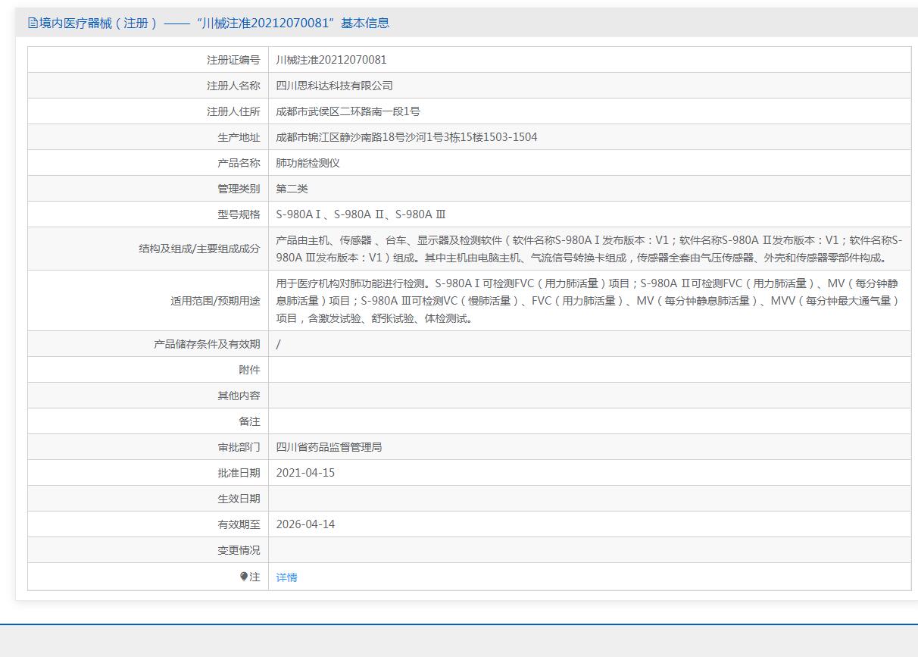Viewport: 918px width, 657px height.
Task: Select the production address in 锦江区静沙南路18号
Action: pos(407,137)
